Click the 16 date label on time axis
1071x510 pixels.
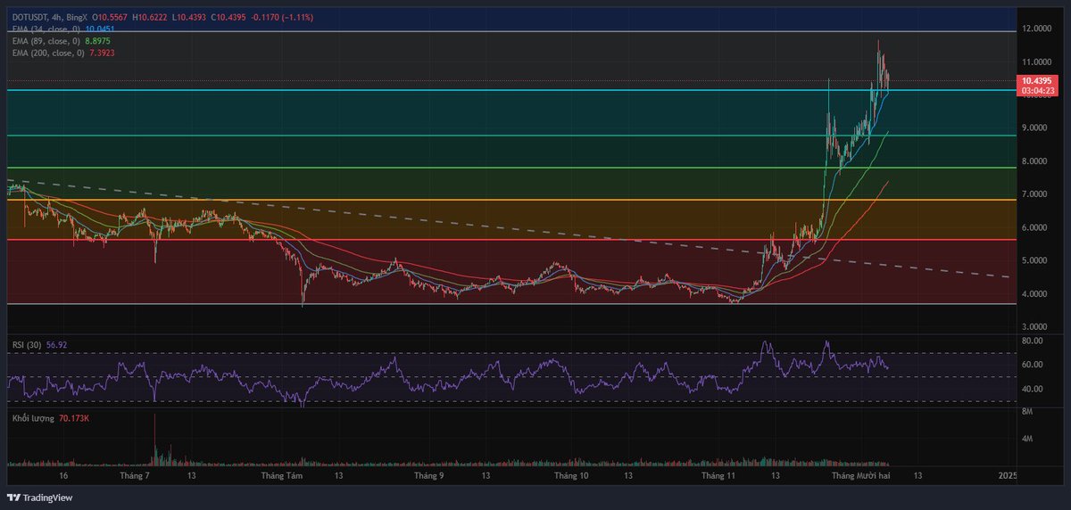[x=64, y=477]
